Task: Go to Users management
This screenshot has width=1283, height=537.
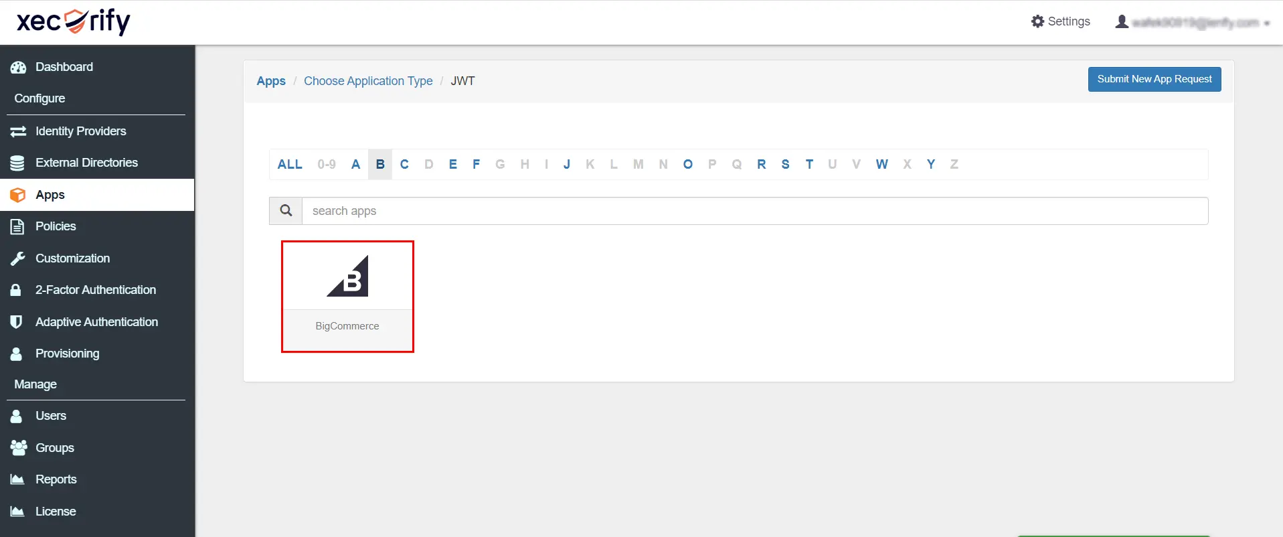Action: (x=51, y=416)
